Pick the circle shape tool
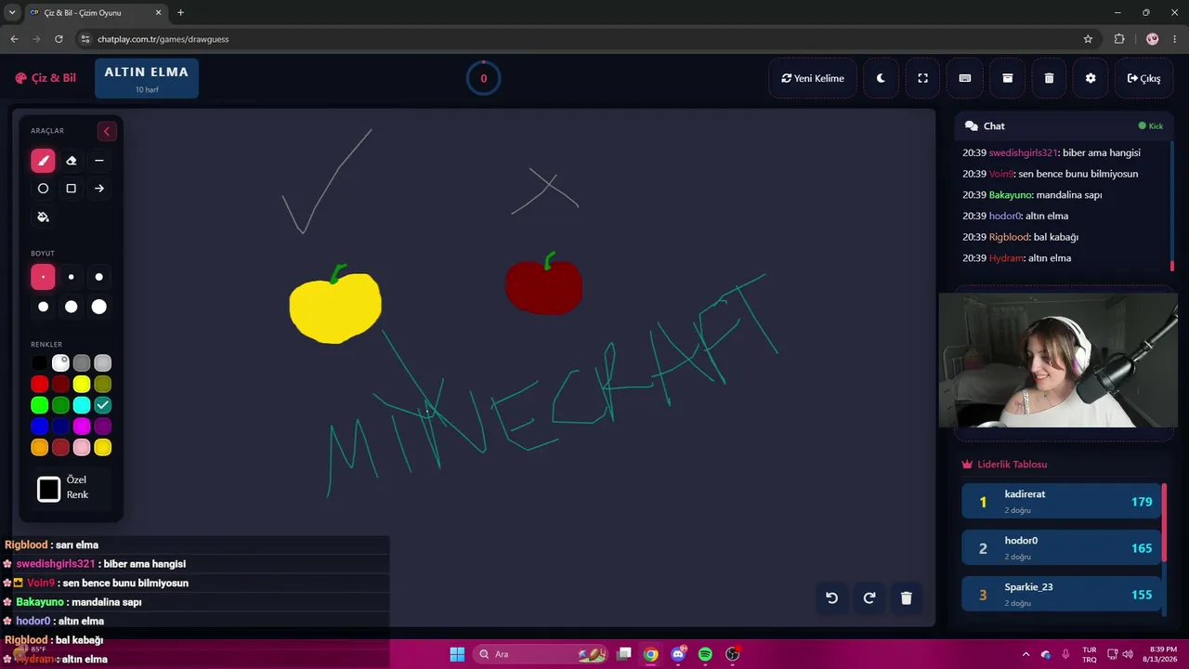1189x669 pixels. coord(43,189)
